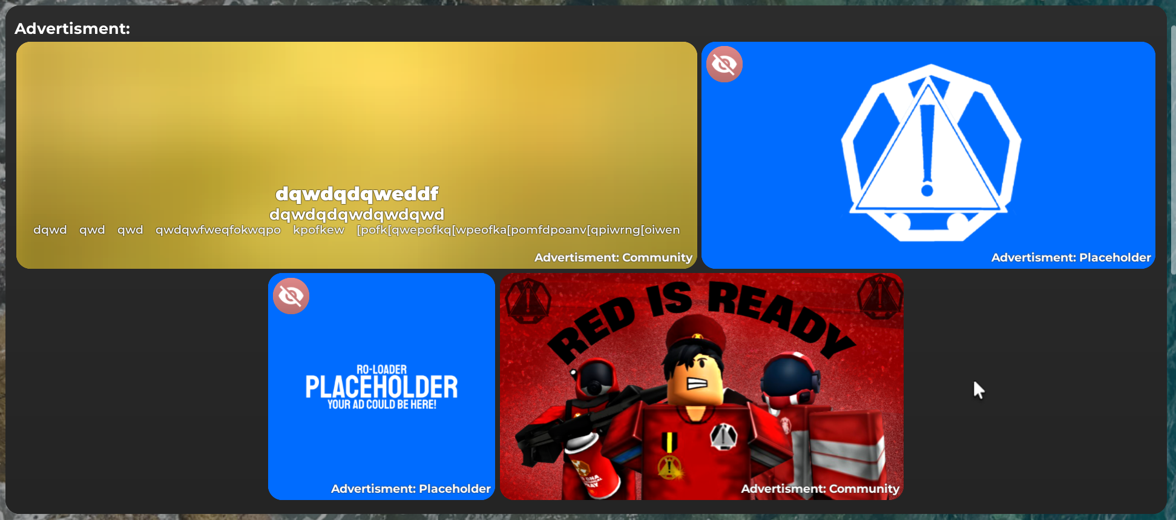Select the 'PLACEHOLDER' text in the blue ad

[x=381, y=387]
